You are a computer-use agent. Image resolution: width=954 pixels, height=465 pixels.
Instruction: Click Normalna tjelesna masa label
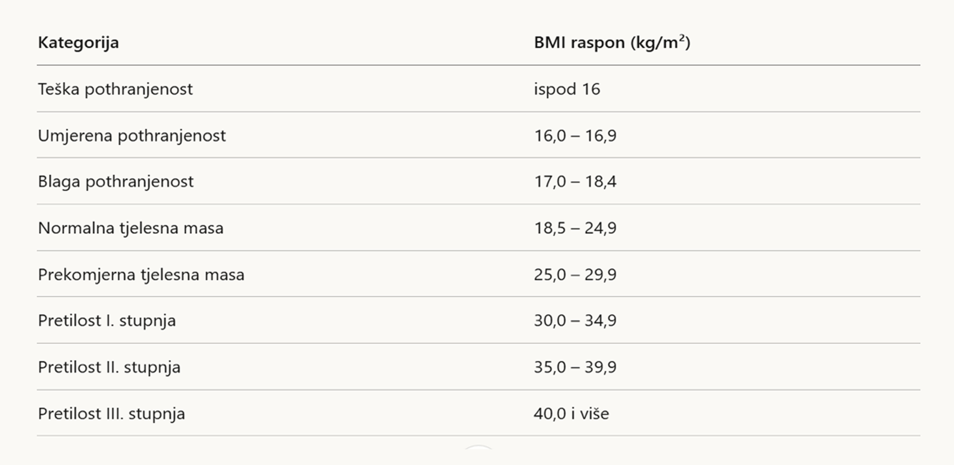(131, 228)
